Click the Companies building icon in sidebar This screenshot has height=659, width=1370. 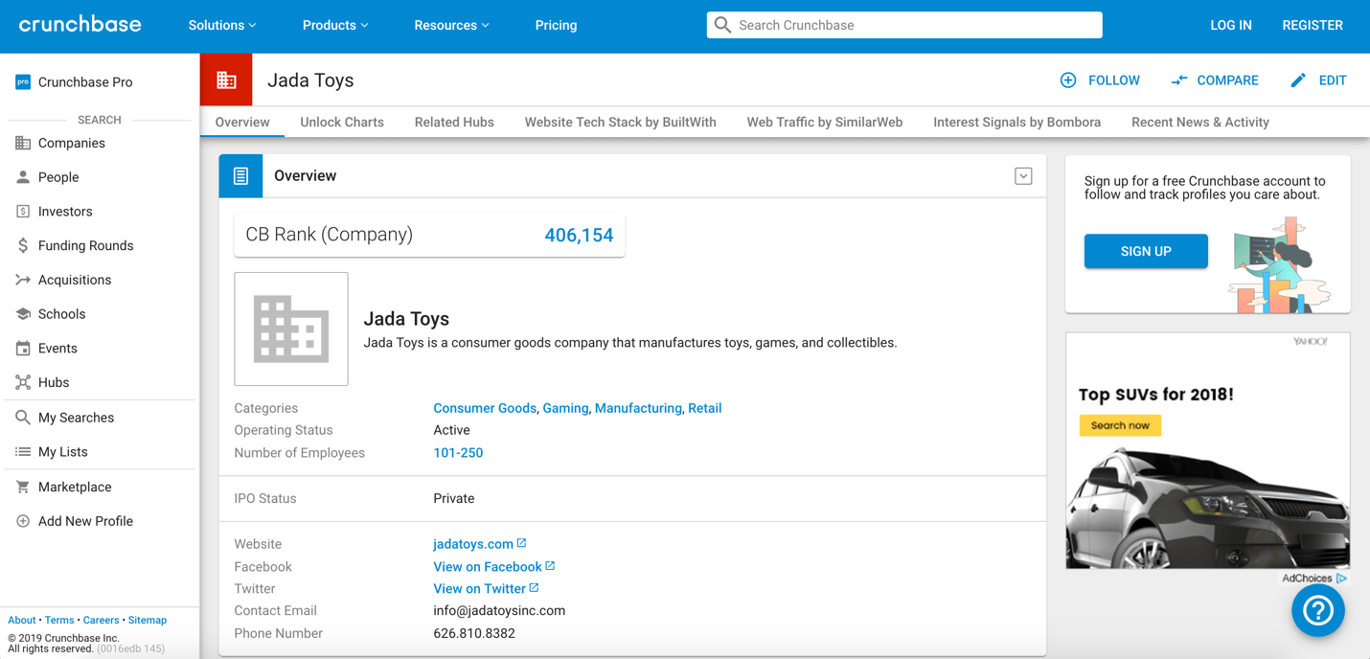tap(23, 143)
